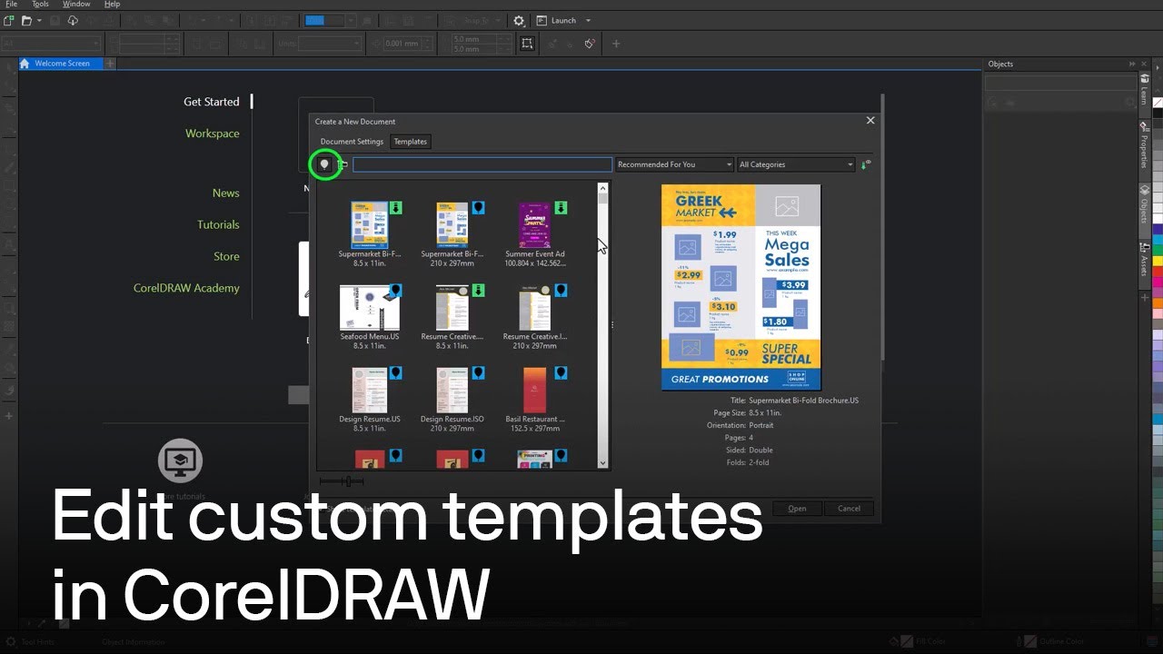Click the large Greek Market brochure preview

741,287
